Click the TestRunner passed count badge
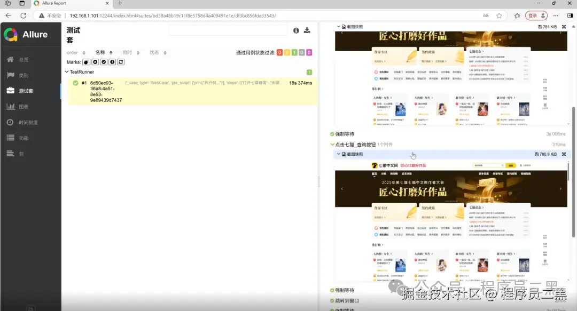 click(x=309, y=73)
